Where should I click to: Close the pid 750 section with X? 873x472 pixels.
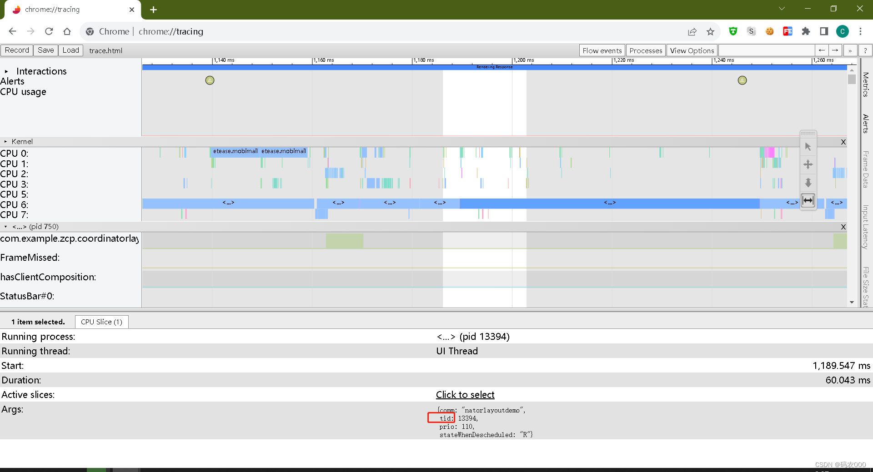click(x=843, y=227)
